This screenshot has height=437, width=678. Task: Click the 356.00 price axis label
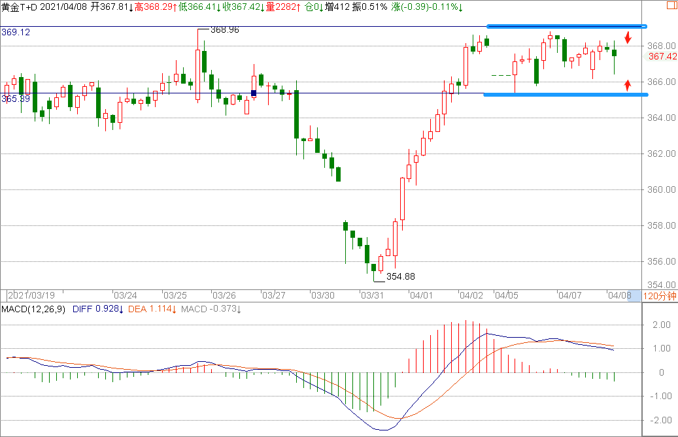click(662, 261)
